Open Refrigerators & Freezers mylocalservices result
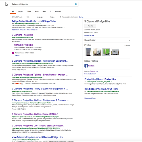This screenshot has width=142, height=142. pos(40,100)
